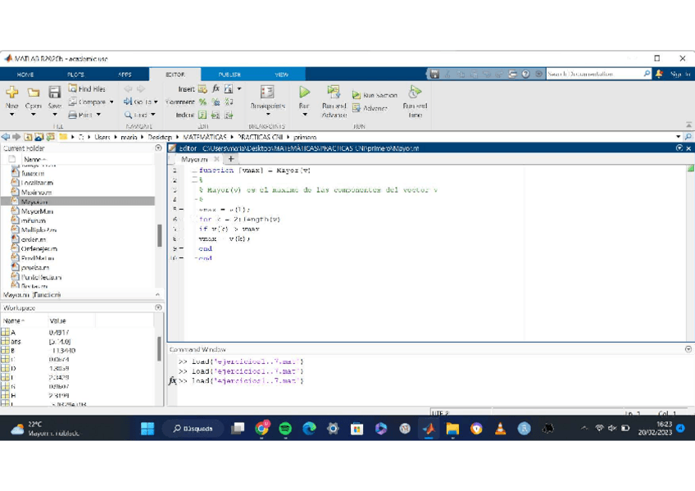Image resolution: width=695 pixels, height=491 pixels.
Task: Click the Save file icon
Action: point(54,93)
